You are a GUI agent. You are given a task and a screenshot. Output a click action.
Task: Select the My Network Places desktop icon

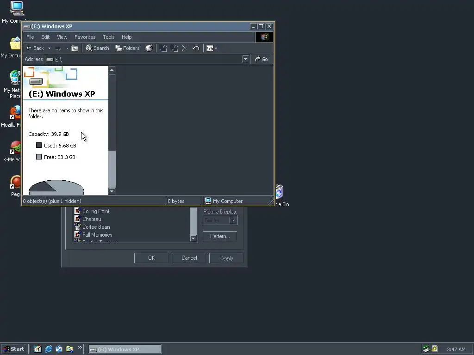(15, 78)
